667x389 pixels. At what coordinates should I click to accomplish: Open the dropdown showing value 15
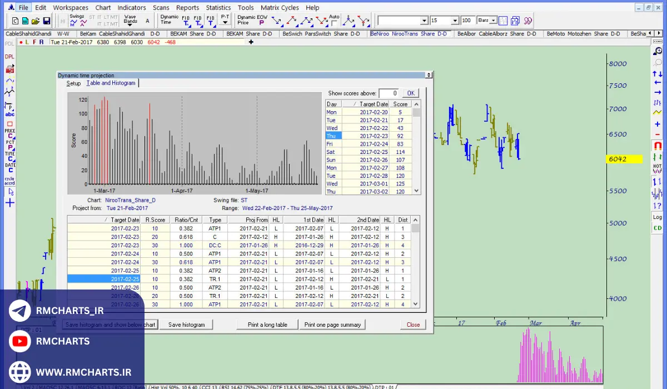(455, 21)
